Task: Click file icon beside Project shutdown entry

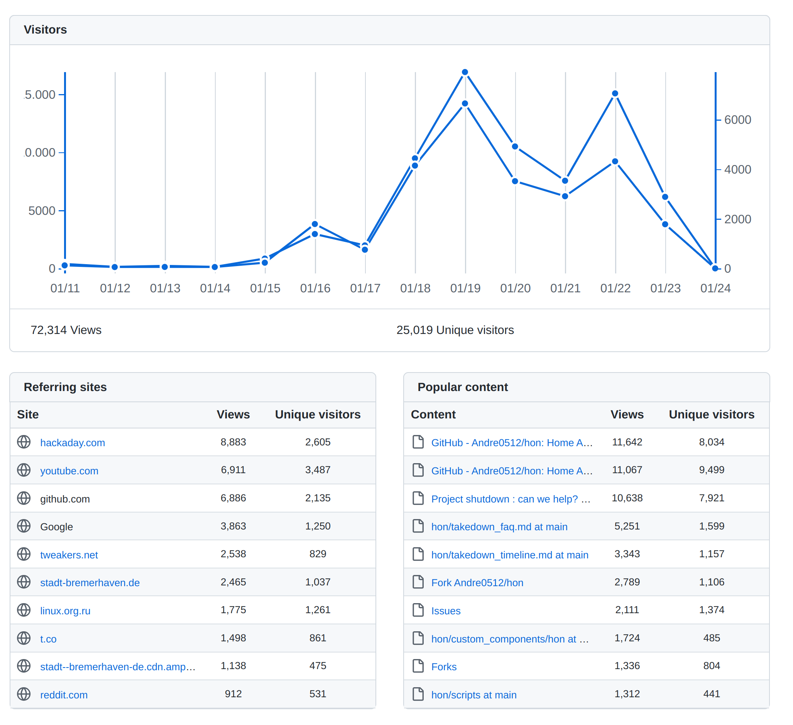Action: click(x=418, y=498)
